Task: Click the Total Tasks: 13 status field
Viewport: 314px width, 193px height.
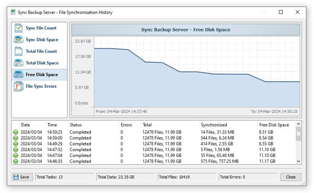Action: click(x=64, y=177)
